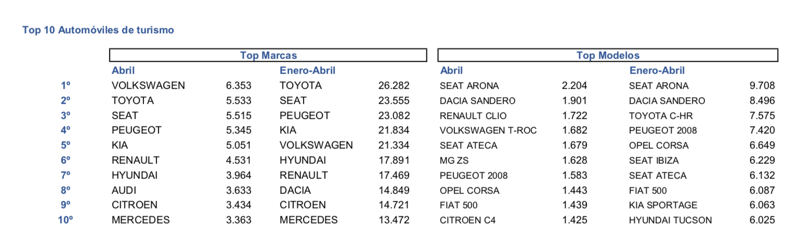Click the Enero-Abril column header under Top Modelos
This screenshot has width=809, height=245.
[x=657, y=71]
